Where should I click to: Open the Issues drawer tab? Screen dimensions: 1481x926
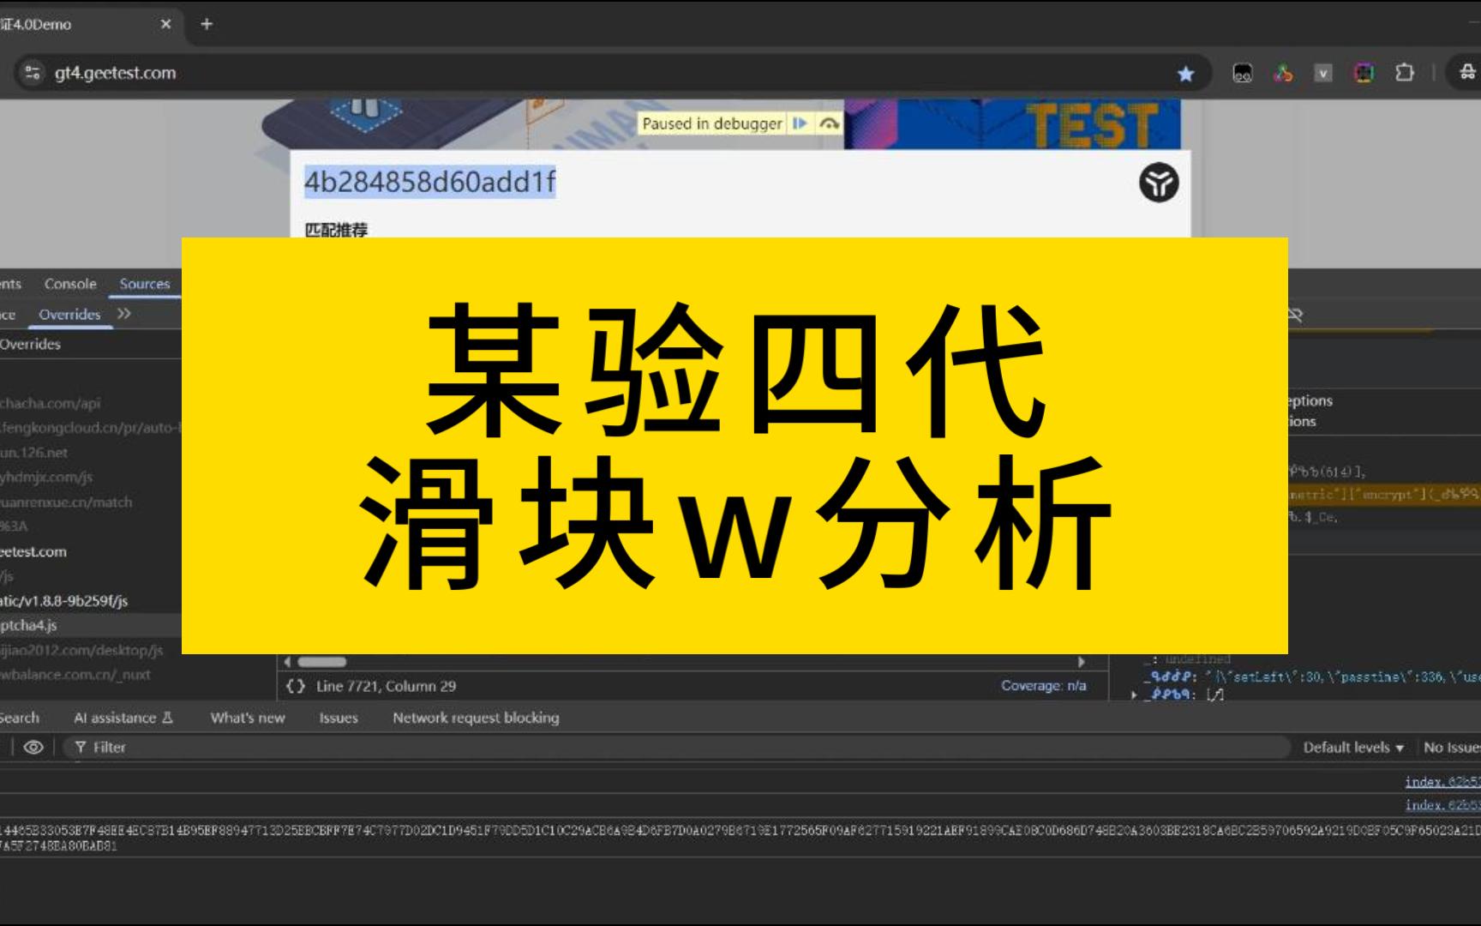coord(339,718)
